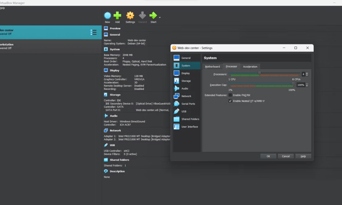Open the machine tools menu icon on the selected VM
This screenshot has width=342, height=205.
tap(93, 32)
